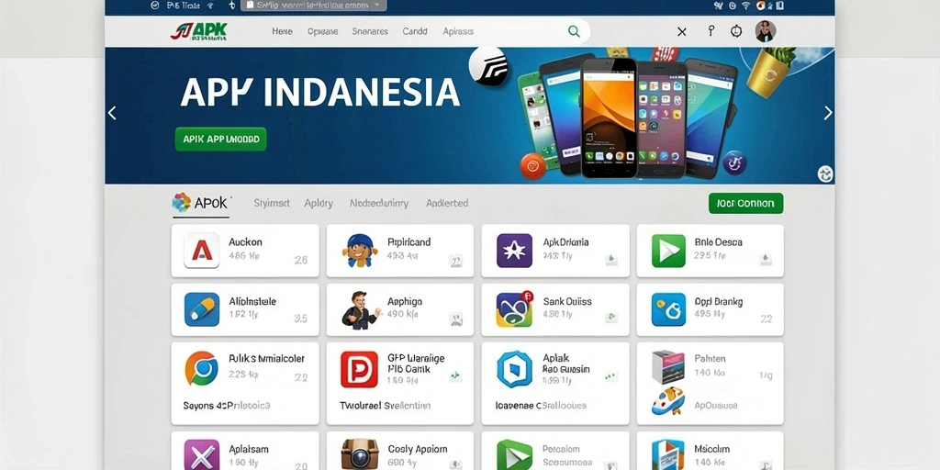940x470 pixels.
Task: Open the user avatar profile picture
Action: [766, 31]
